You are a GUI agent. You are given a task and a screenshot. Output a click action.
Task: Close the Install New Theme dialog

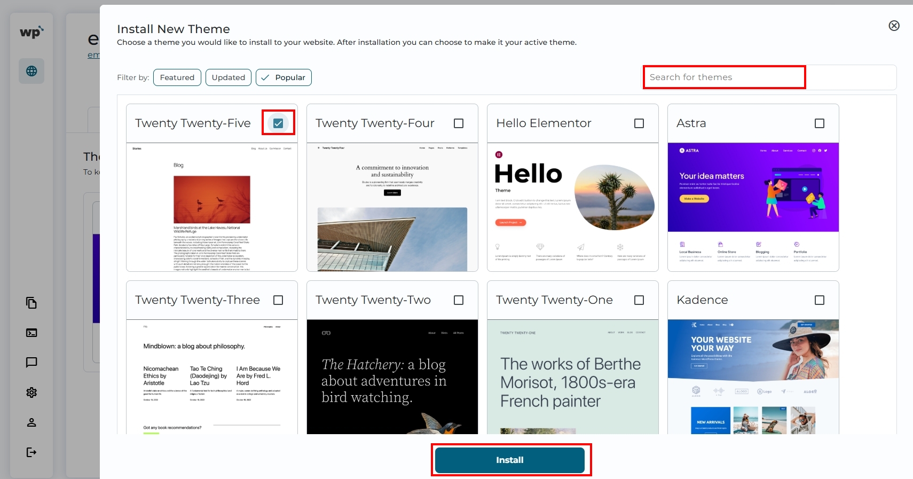pyautogui.click(x=894, y=26)
